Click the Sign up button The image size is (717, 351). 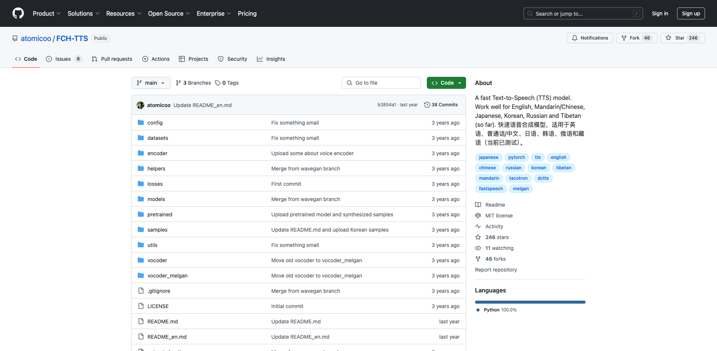tap(691, 13)
